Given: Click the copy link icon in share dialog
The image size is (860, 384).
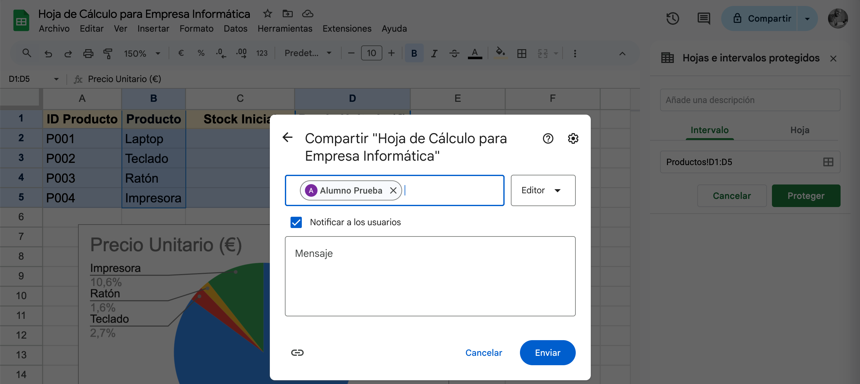Looking at the screenshot, I should point(297,353).
